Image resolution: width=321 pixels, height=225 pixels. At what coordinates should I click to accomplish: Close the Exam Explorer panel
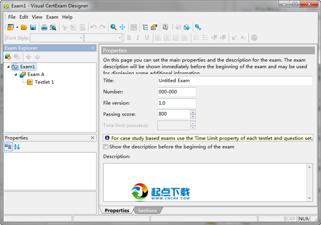point(93,48)
